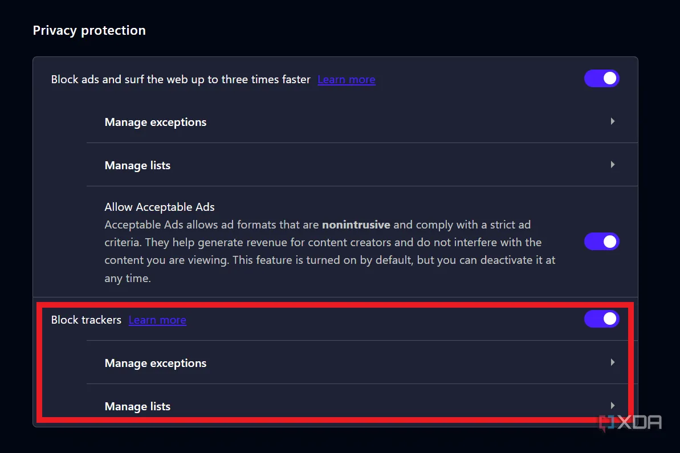Click the Block ads and surf label
680x453 pixels.
[x=181, y=80]
